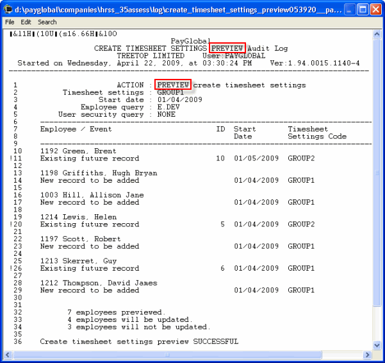
Task: Click 'PayGlobal' heading text
Action: point(191,41)
